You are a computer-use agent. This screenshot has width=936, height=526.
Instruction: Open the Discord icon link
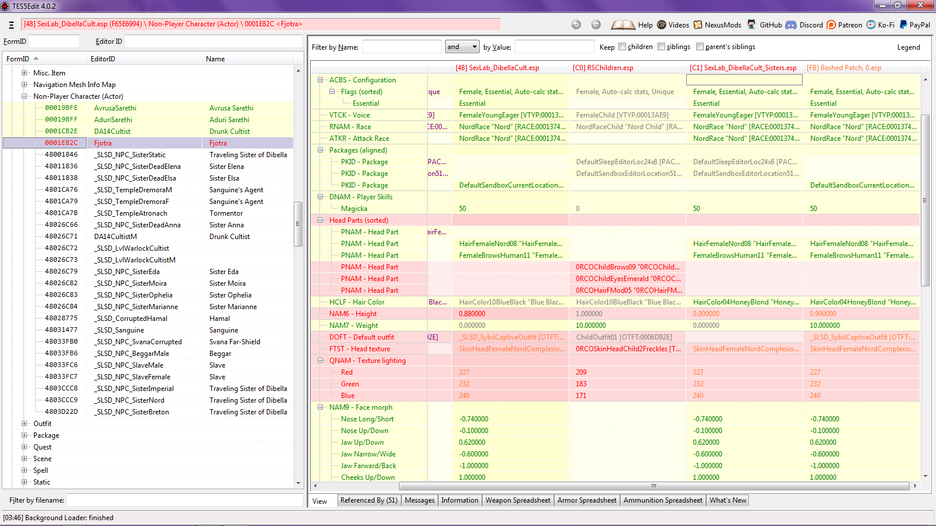pos(791,25)
